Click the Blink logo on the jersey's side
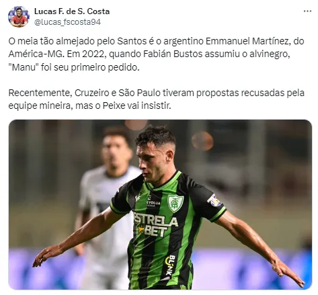Image resolution: width=318 pixels, height=295 pixels. pyautogui.click(x=170, y=265)
